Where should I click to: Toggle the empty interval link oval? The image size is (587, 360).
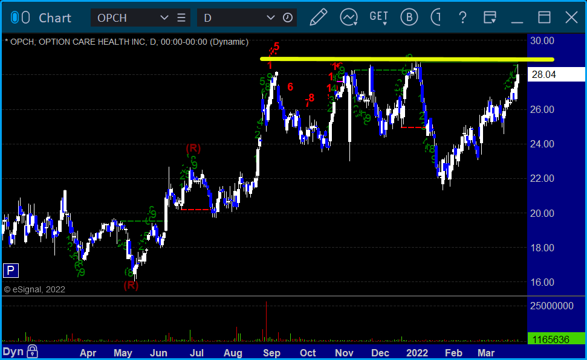pos(25,18)
